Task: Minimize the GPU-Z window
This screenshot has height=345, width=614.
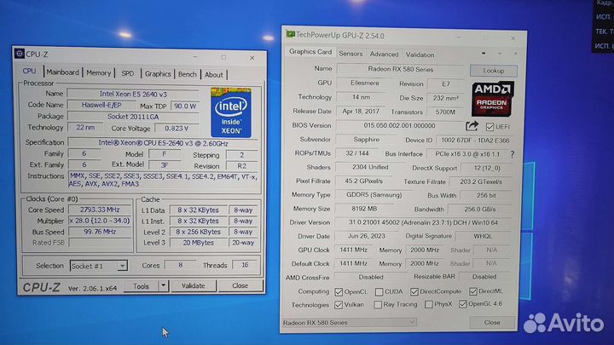Action: (x=459, y=37)
